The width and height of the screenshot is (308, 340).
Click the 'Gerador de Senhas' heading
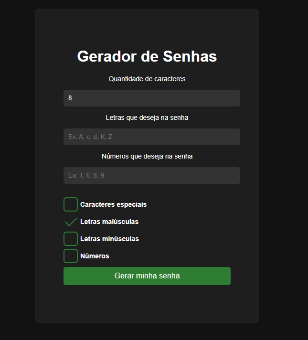tap(147, 56)
